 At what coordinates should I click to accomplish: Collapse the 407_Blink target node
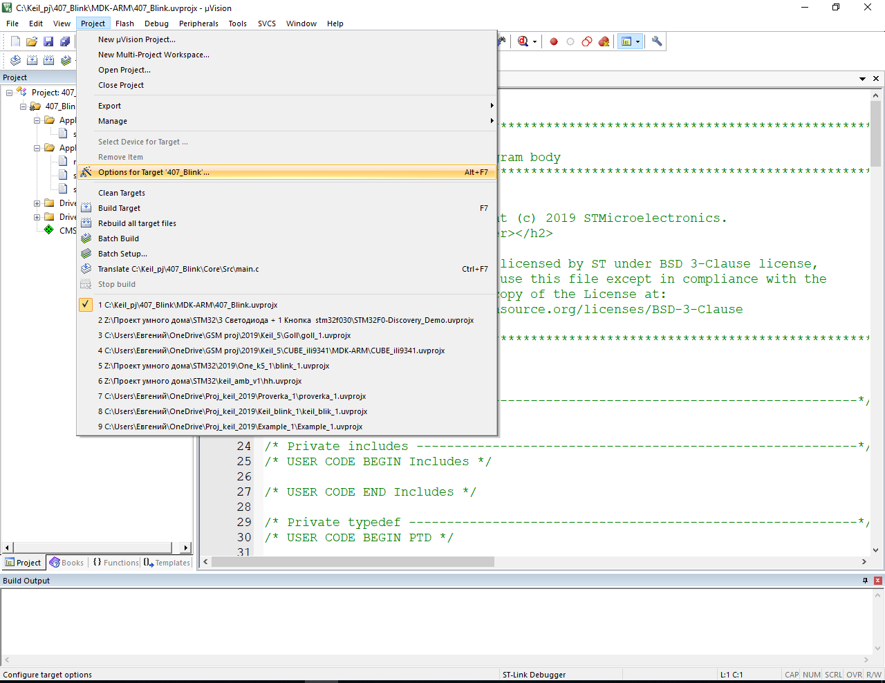[23, 106]
